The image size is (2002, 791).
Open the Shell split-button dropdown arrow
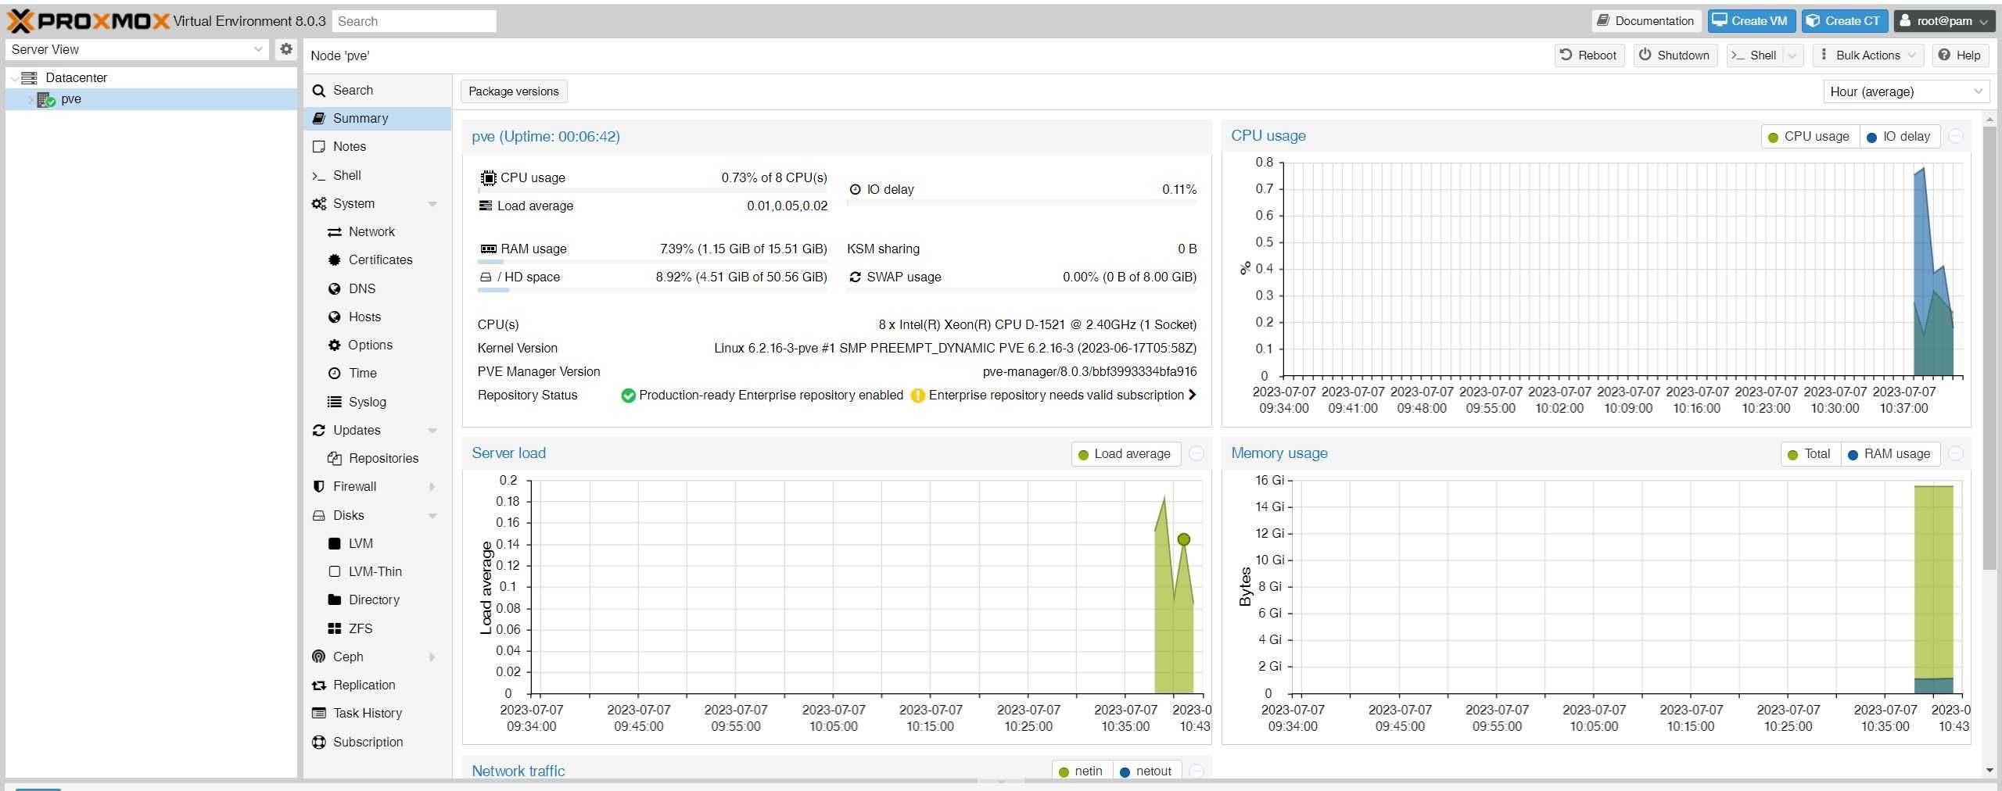coord(1792,55)
